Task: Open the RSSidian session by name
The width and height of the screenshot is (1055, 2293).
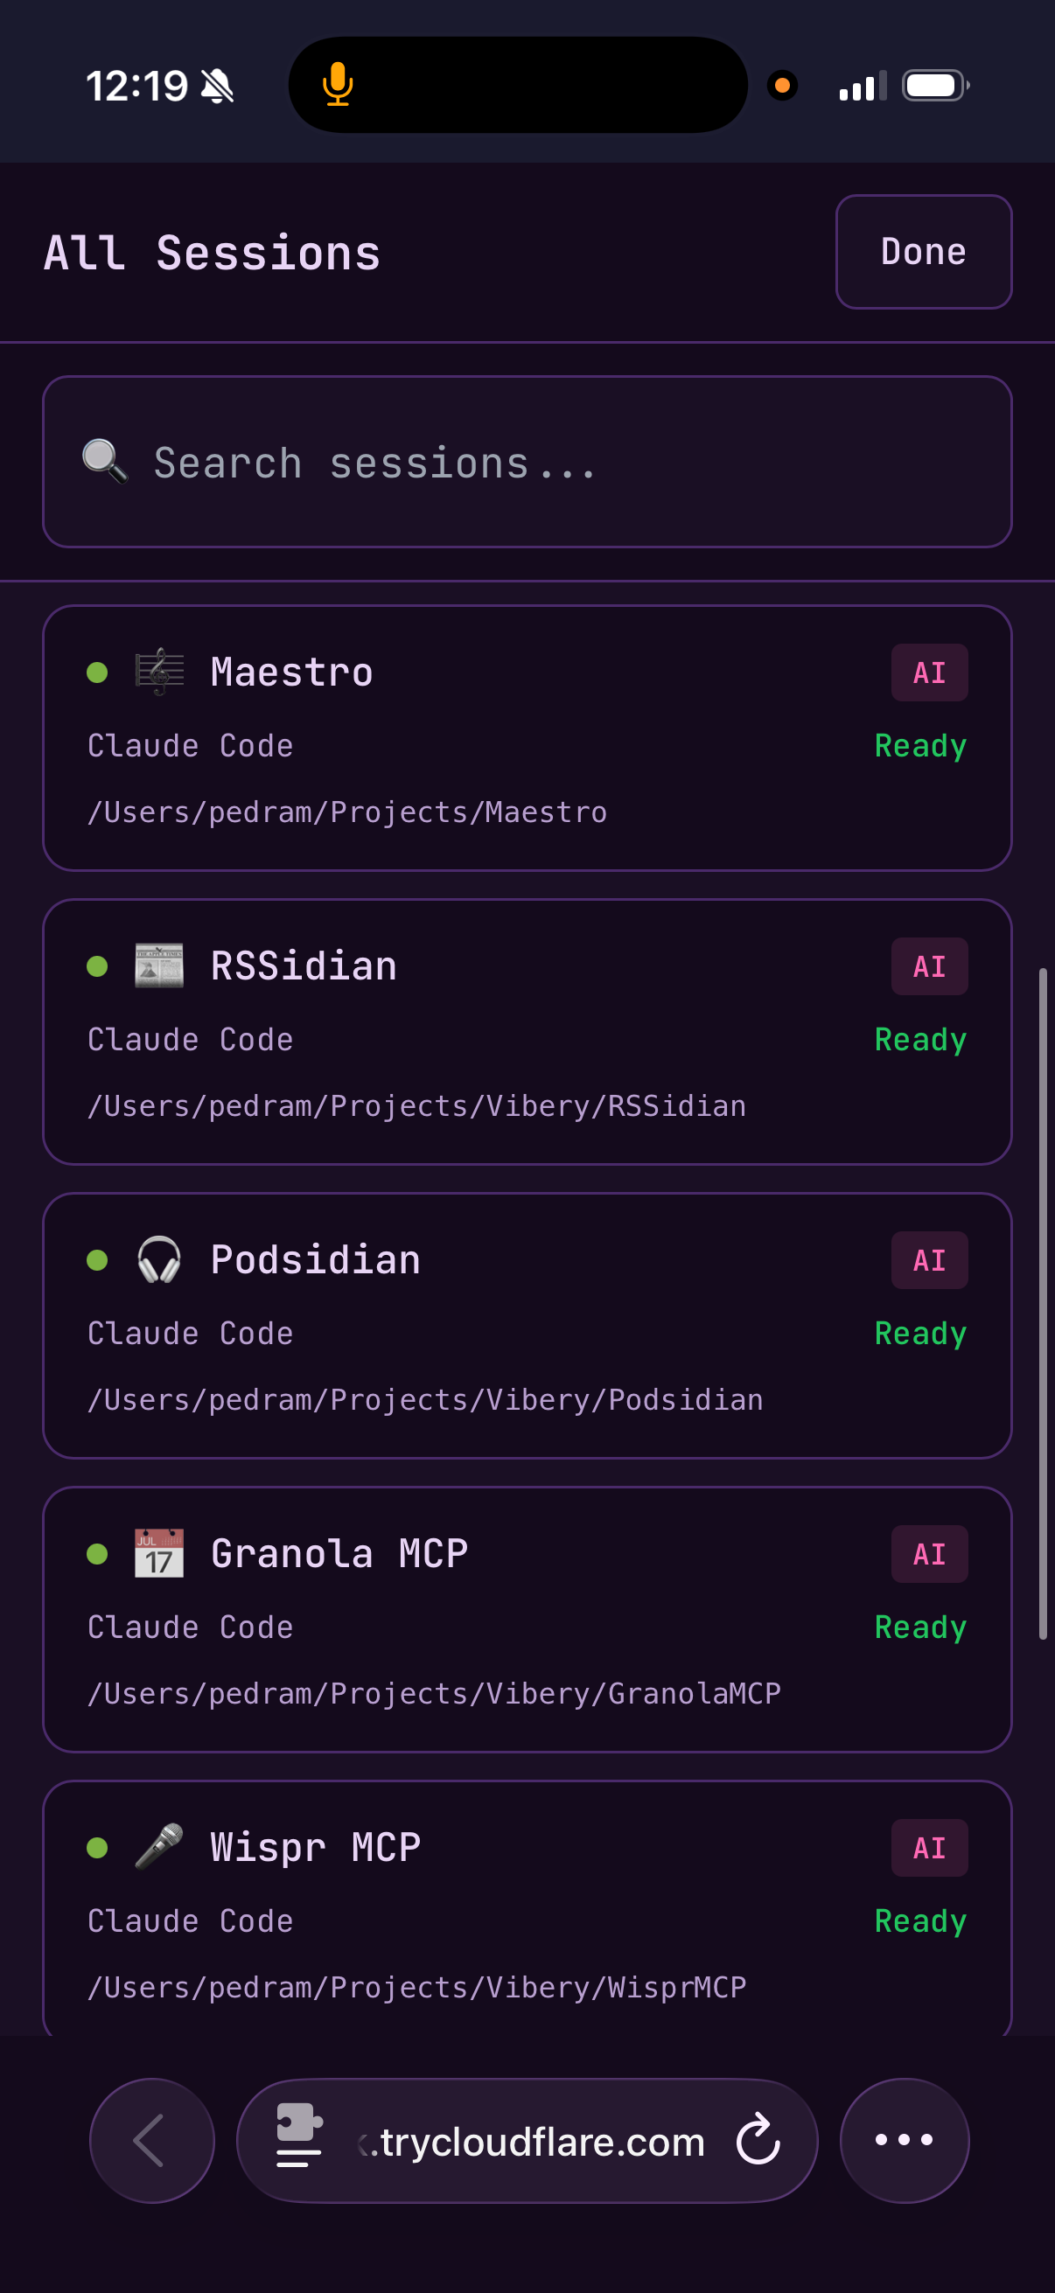Action: [304, 966]
